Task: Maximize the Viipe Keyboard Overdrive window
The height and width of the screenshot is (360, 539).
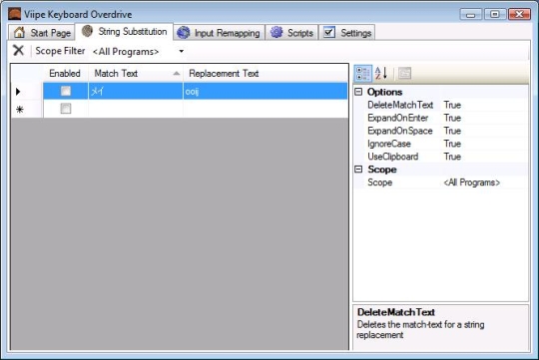Action: (x=495, y=14)
